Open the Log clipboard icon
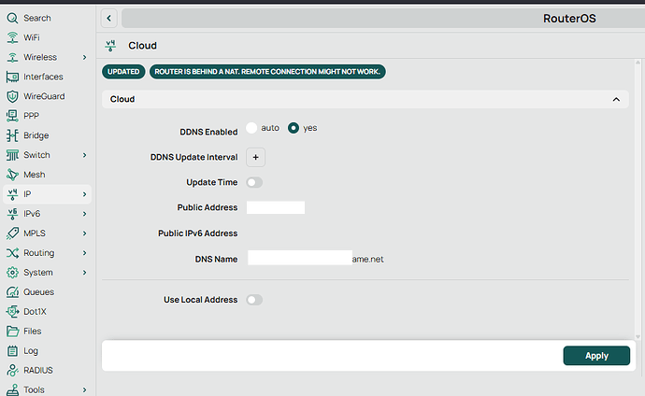 (12, 351)
